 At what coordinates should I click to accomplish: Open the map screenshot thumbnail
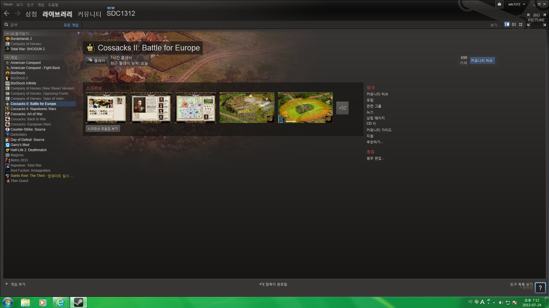click(x=195, y=107)
